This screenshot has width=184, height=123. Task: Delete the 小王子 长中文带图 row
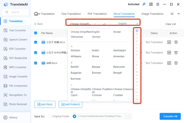[x=176, y=53]
